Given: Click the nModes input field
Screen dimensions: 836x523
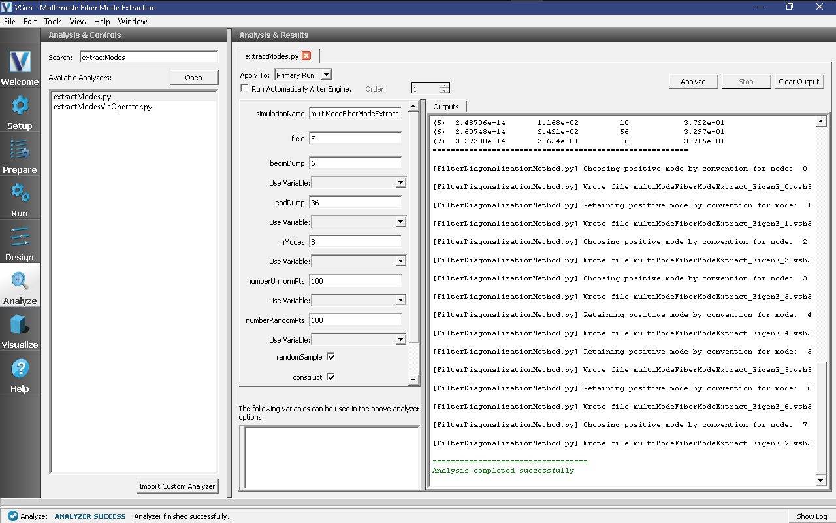Looking at the screenshot, I should click(x=355, y=241).
